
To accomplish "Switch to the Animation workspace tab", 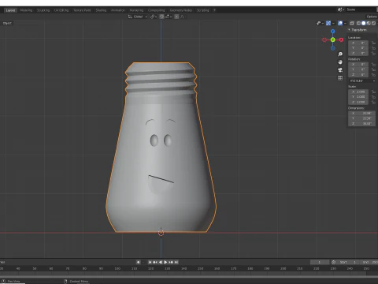I will [118, 10].
